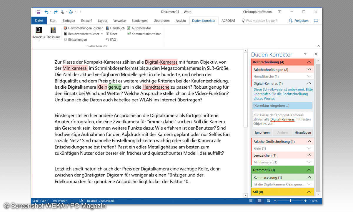Expand the Hemdttasche (1) entry
Image resolution: width=353 pixels, height=212 pixels.
309,77
